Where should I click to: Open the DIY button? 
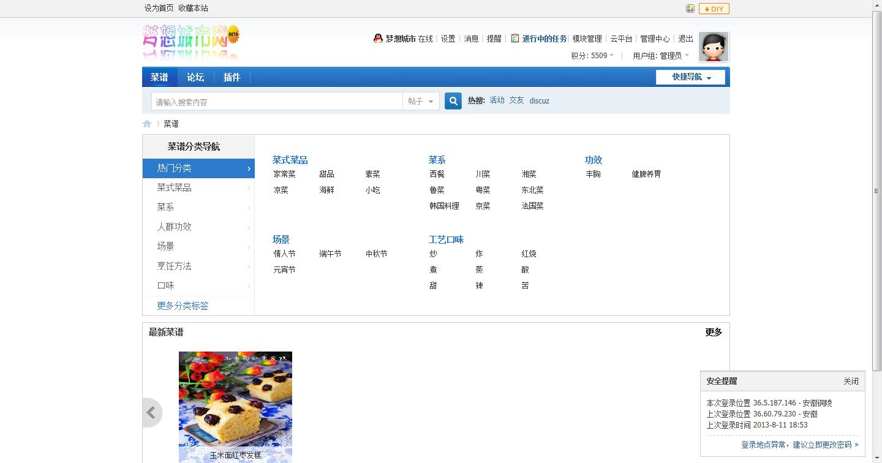[x=714, y=9]
